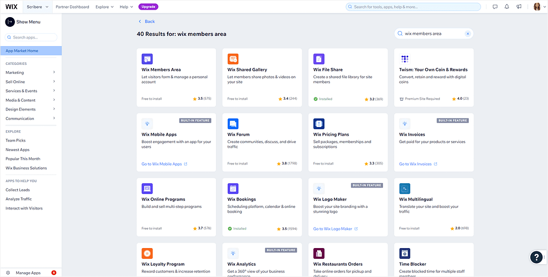This screenshot has height=277, width=548.
Task: Open the Wix Forum card title
Action: point(238,134)
